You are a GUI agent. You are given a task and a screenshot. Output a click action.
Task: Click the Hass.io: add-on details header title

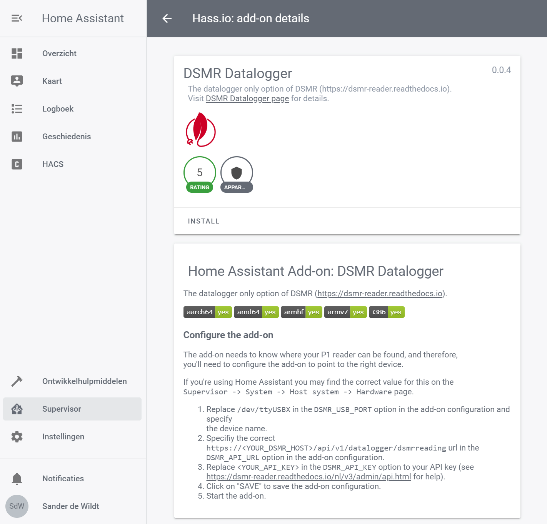[251, 18]
